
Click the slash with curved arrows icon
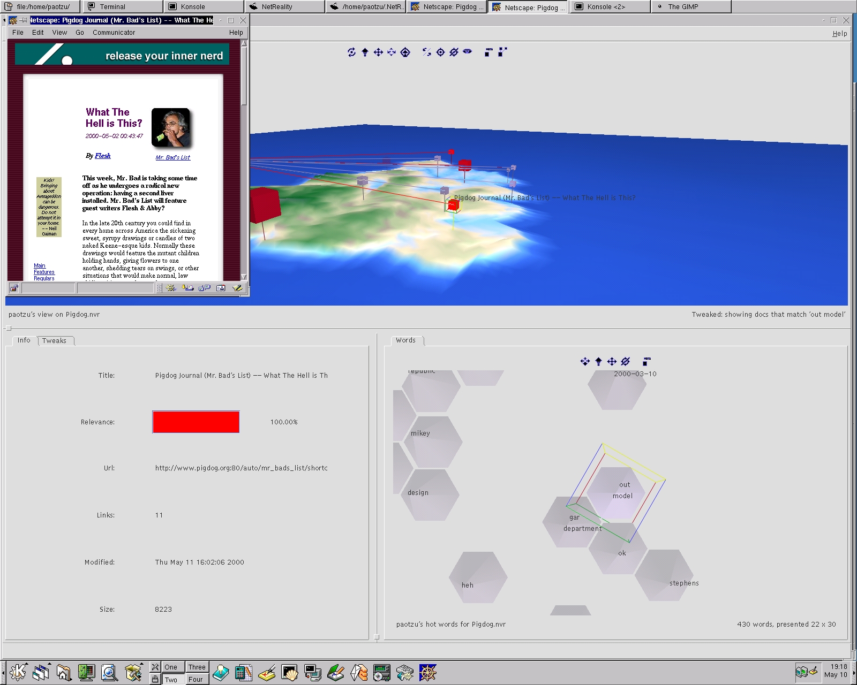pos(427,52)
